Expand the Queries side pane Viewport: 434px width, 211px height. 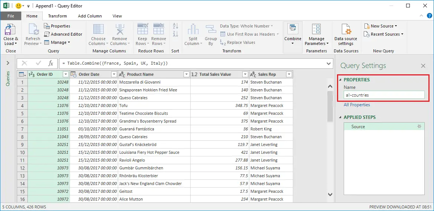tap(8, 63)
